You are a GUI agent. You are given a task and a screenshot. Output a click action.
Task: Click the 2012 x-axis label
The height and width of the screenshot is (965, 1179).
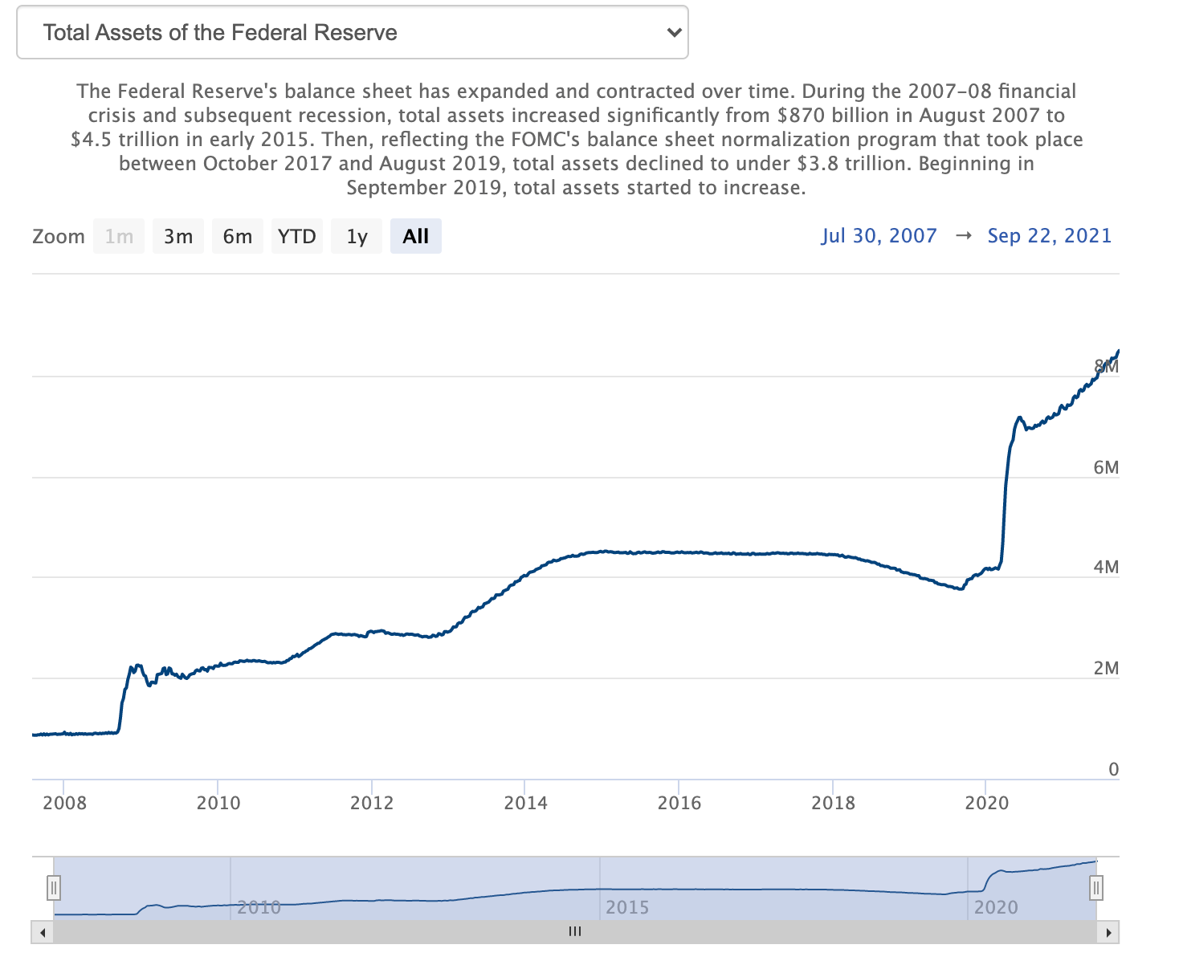point(372,803)
